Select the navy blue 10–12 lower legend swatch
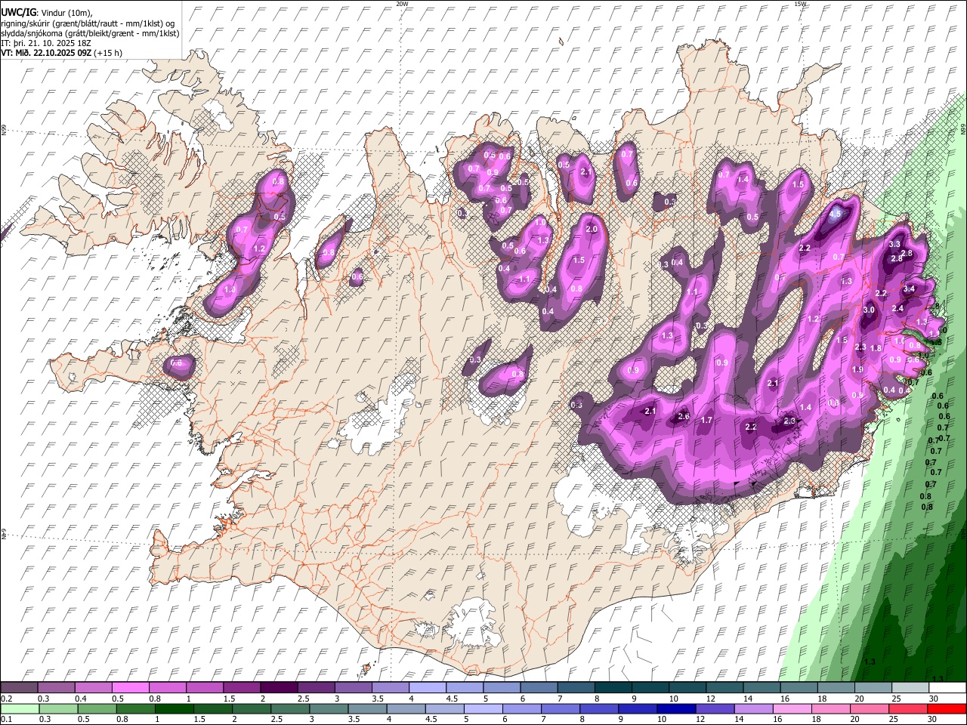 (x=676, y=709)
